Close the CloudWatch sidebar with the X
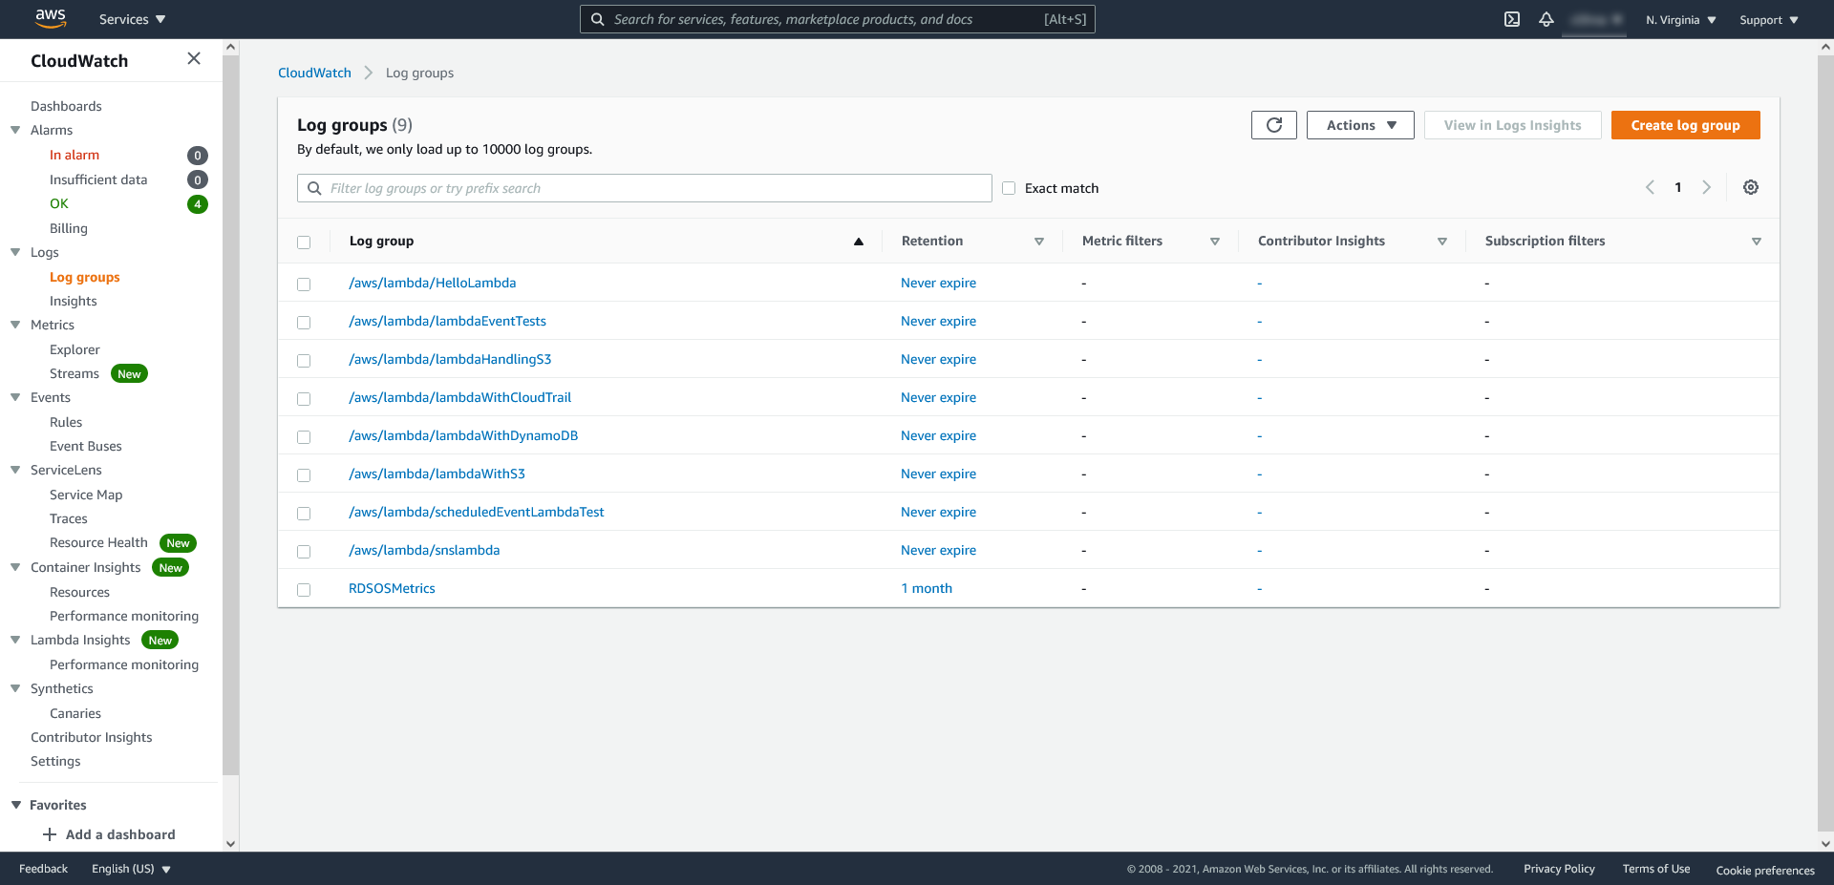1834x885 pixels. [194, 59]
